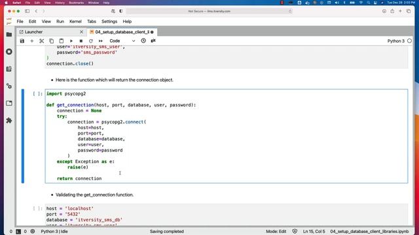The width and height of the screenshot is (419, 235).
Task: Click the kernel gear icon in status bar
Action: pyautogui.click(x=33, y=232)
